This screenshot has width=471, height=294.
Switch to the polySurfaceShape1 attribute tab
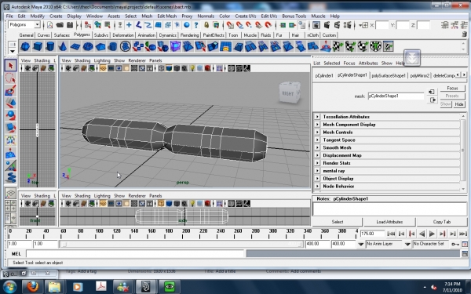pos(389,75)
